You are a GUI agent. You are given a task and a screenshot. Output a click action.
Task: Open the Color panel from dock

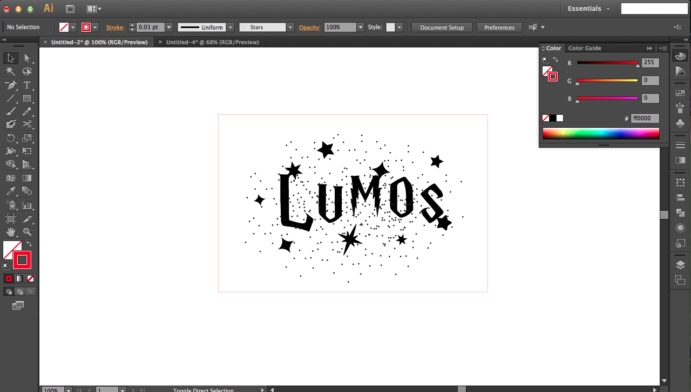(680, 56)
